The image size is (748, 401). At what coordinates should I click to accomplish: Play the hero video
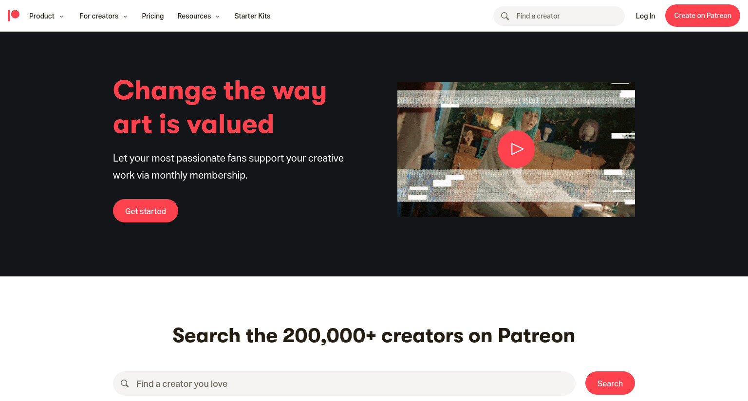[x=516, y=149]
